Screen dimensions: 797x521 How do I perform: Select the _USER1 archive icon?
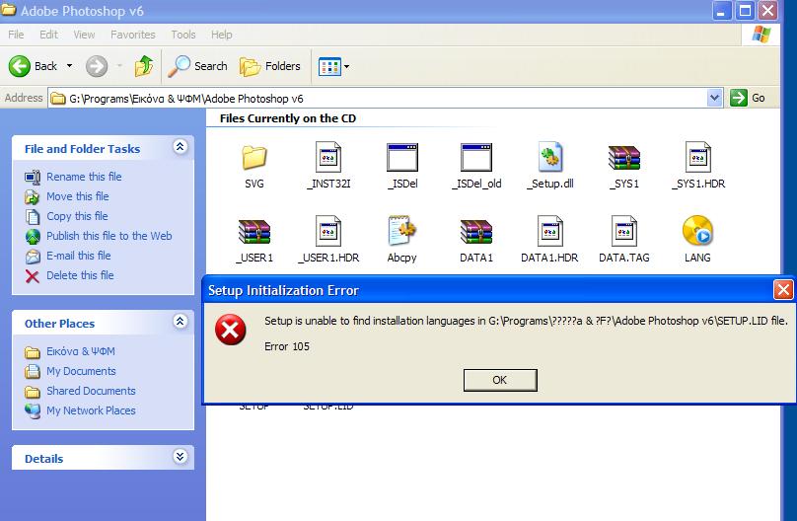pos(254,232)
